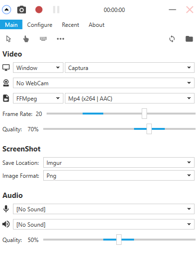Toggle keystrokes overlay keyboard icon
196x253 pixels.
43,39
